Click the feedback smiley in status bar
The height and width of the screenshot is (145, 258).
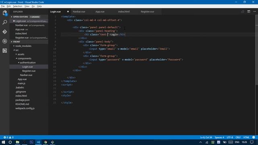(x=254, y=137)
